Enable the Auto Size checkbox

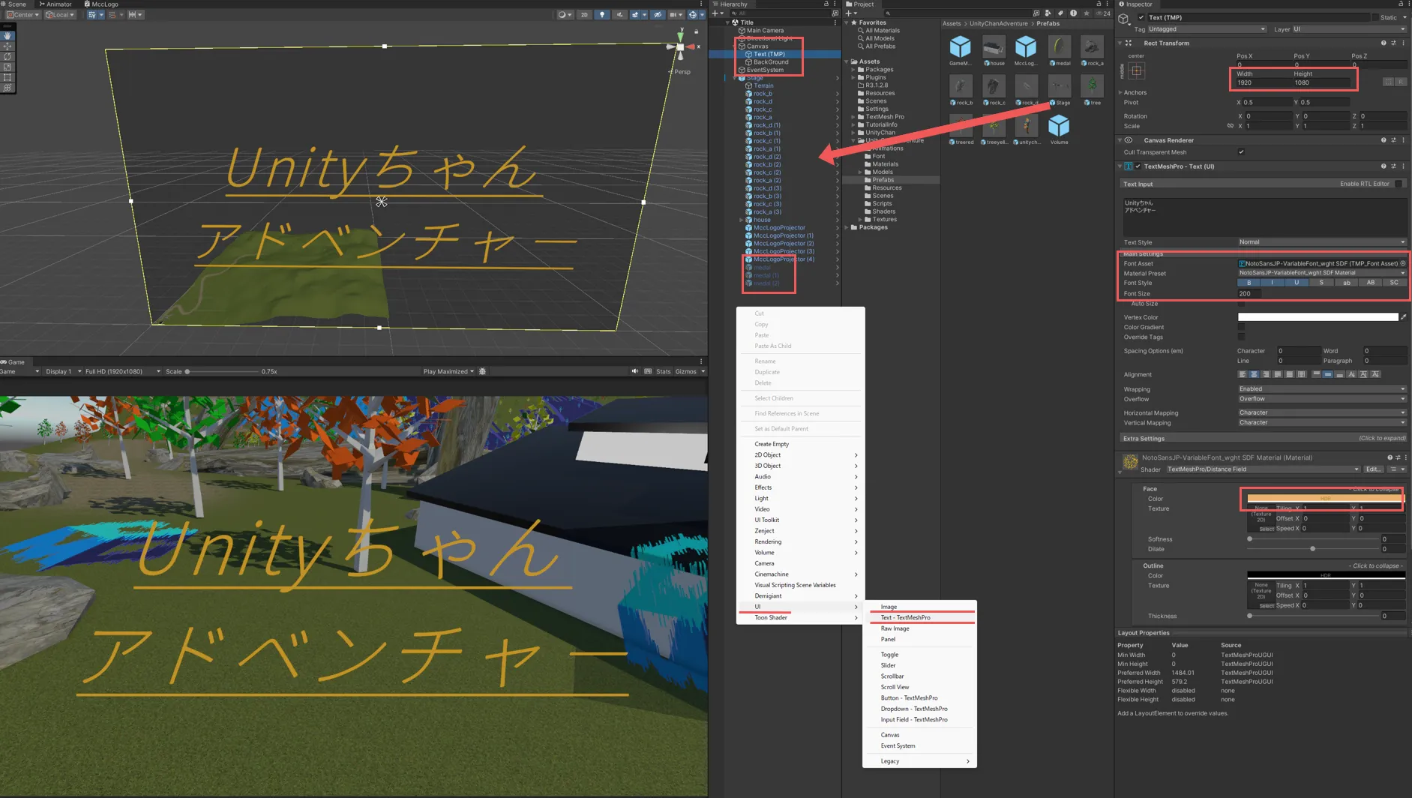click(x=1241, y=304)
